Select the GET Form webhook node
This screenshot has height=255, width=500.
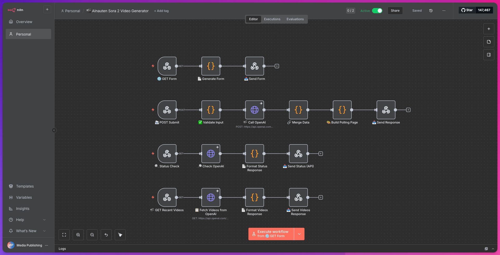(167, 66)
